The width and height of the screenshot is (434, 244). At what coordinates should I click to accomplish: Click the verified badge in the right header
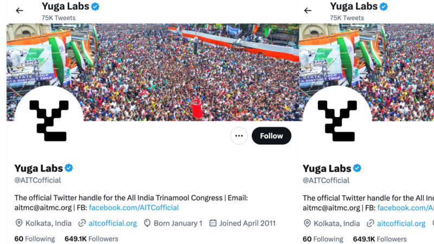click(x=384, y=7)
